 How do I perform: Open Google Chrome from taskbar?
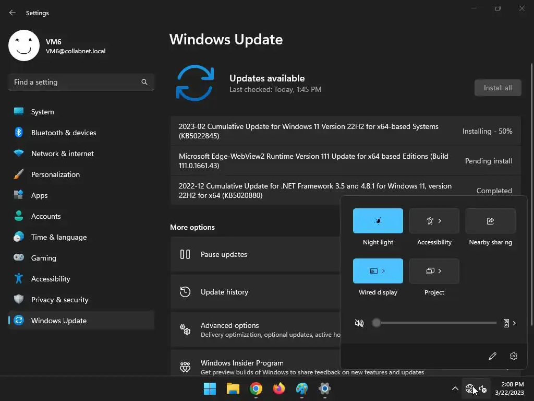pyautogui.click(x=256, y=388)
